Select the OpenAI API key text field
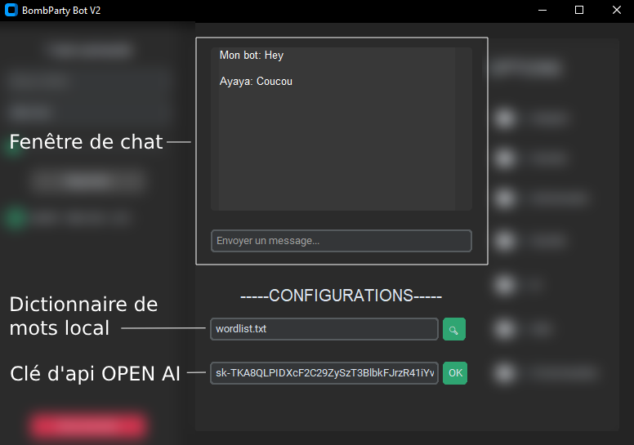 [x=324, y=373]
